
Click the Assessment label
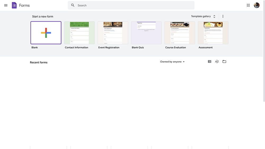pos(206,48)
